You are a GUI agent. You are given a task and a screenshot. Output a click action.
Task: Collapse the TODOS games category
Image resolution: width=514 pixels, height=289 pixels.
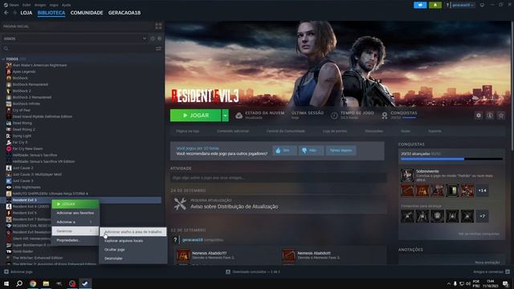3,59
